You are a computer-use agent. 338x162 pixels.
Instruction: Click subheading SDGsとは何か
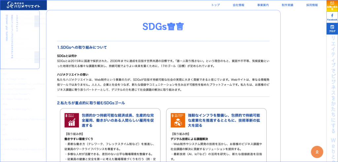[x=67, y=56]
